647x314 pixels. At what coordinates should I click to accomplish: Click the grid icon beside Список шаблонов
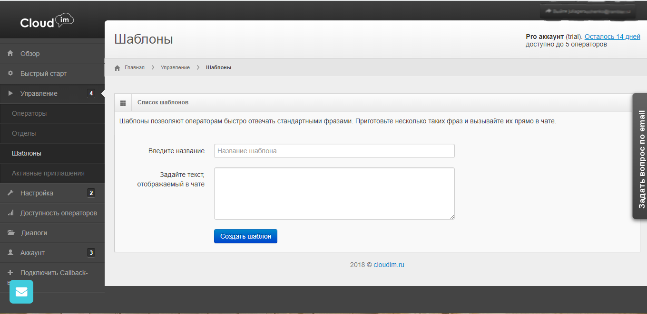(x=123, y=102)
